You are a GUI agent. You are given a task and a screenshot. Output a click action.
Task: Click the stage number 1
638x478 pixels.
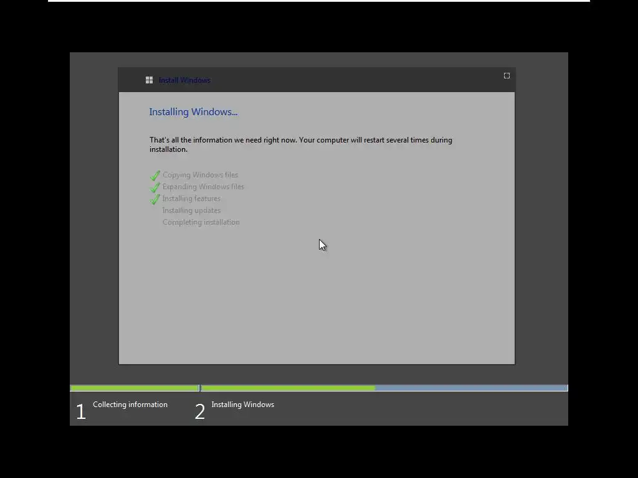point(80,411)
